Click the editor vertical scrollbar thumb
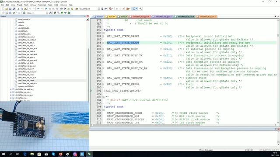This screenshot has height=157, width=280. pyautogui.click(x=278, y=35)
